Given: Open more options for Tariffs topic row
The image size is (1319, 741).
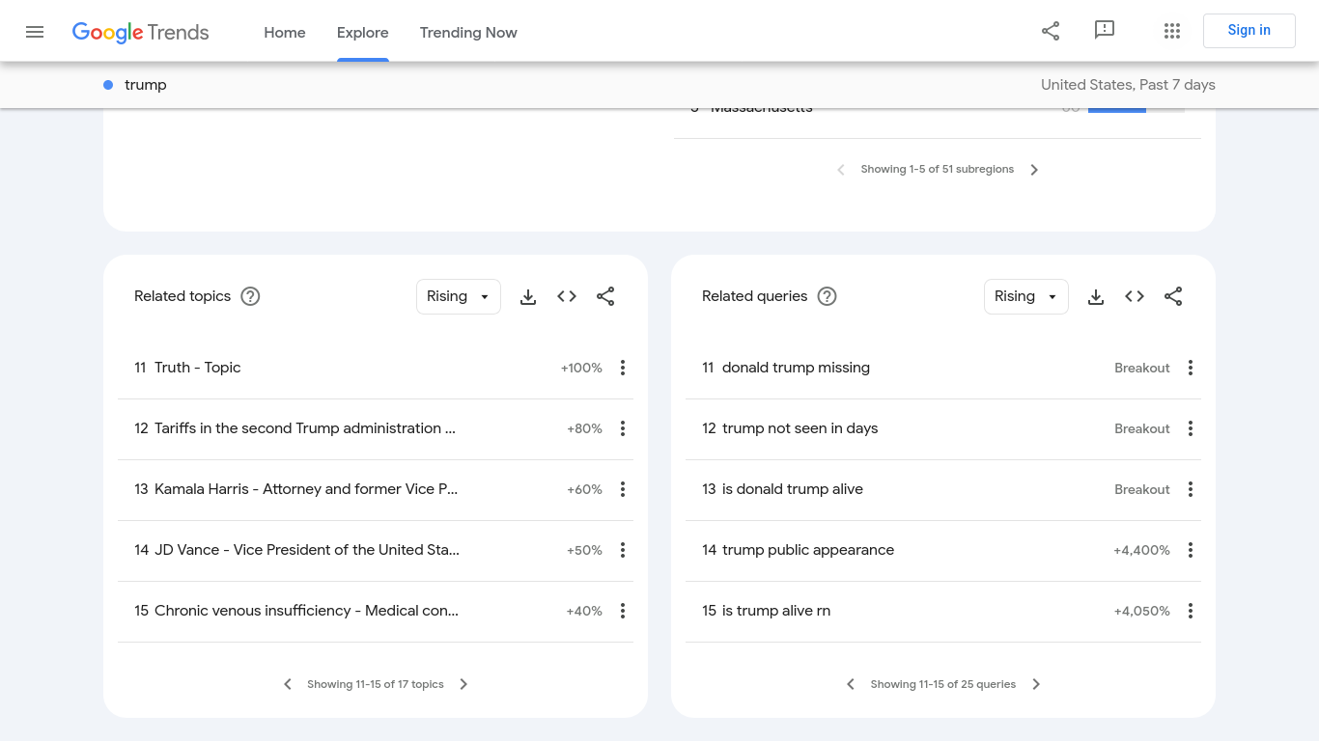Looking at the screenshot, I should pyautogui.click(x=623, y=428).
